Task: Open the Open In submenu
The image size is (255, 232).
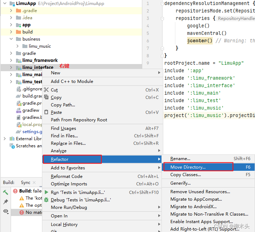Action: pyautogui.click(x=103, y=216)
